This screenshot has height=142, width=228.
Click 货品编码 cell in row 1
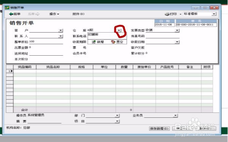tap(25, 71)
